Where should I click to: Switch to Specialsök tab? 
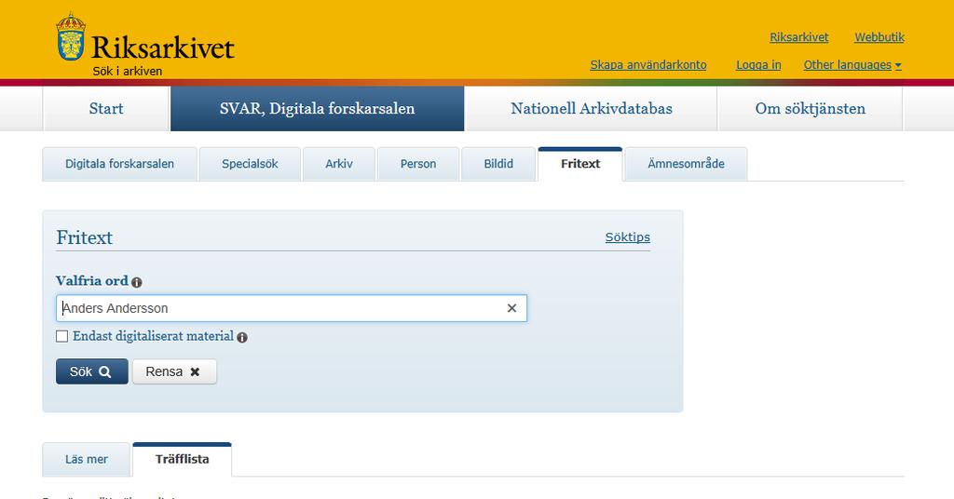click(250, 164)
